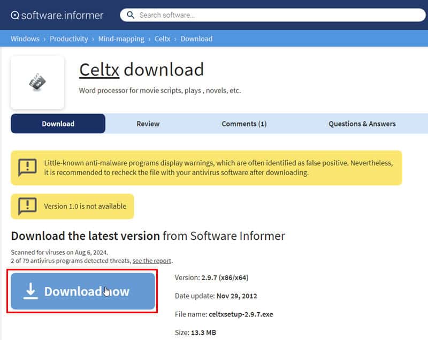Image resolution: width=428 pixels, height=340 pixels.
Task: Navigate to Windows breadcrumb link
Action: 25,39
